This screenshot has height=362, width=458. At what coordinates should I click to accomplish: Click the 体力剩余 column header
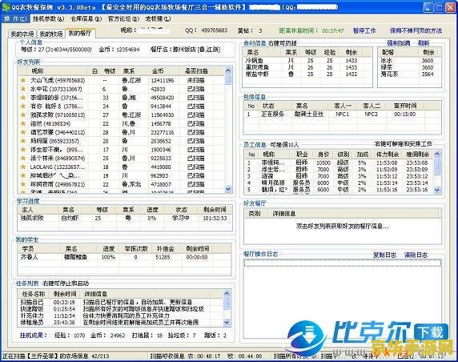point(387,154)
